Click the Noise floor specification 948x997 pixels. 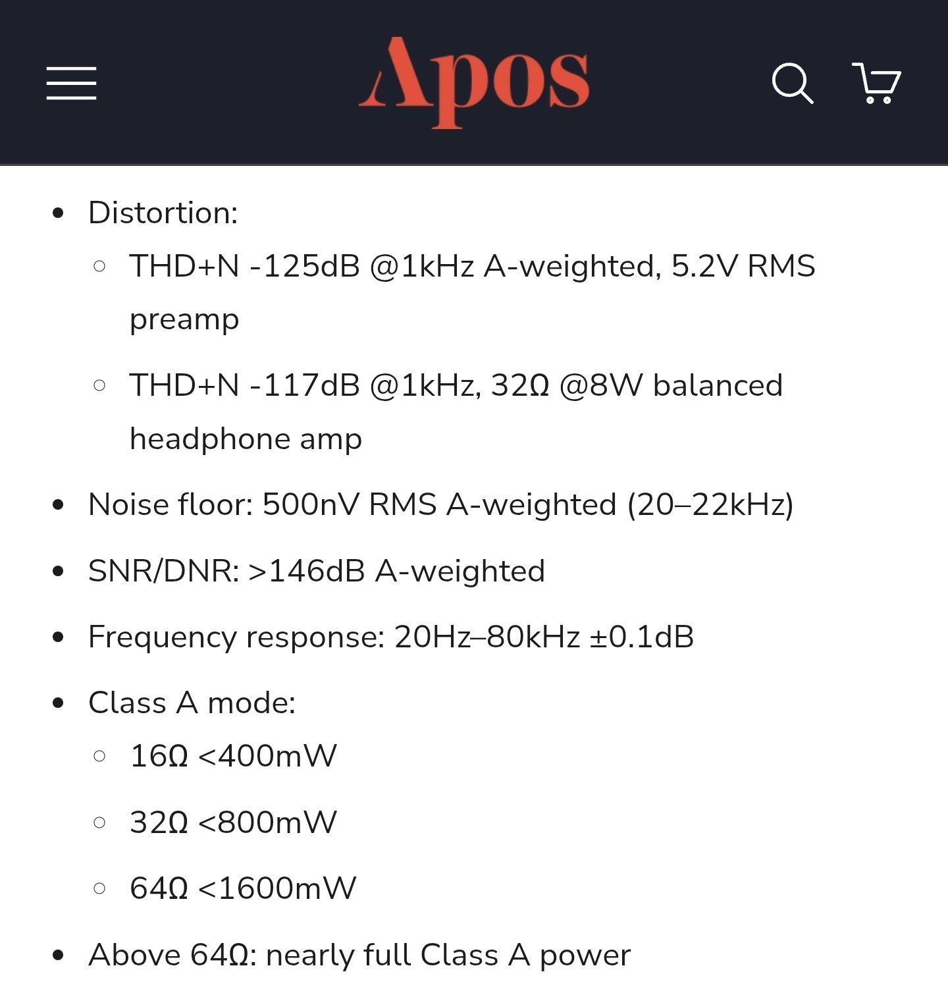[440, 504]
